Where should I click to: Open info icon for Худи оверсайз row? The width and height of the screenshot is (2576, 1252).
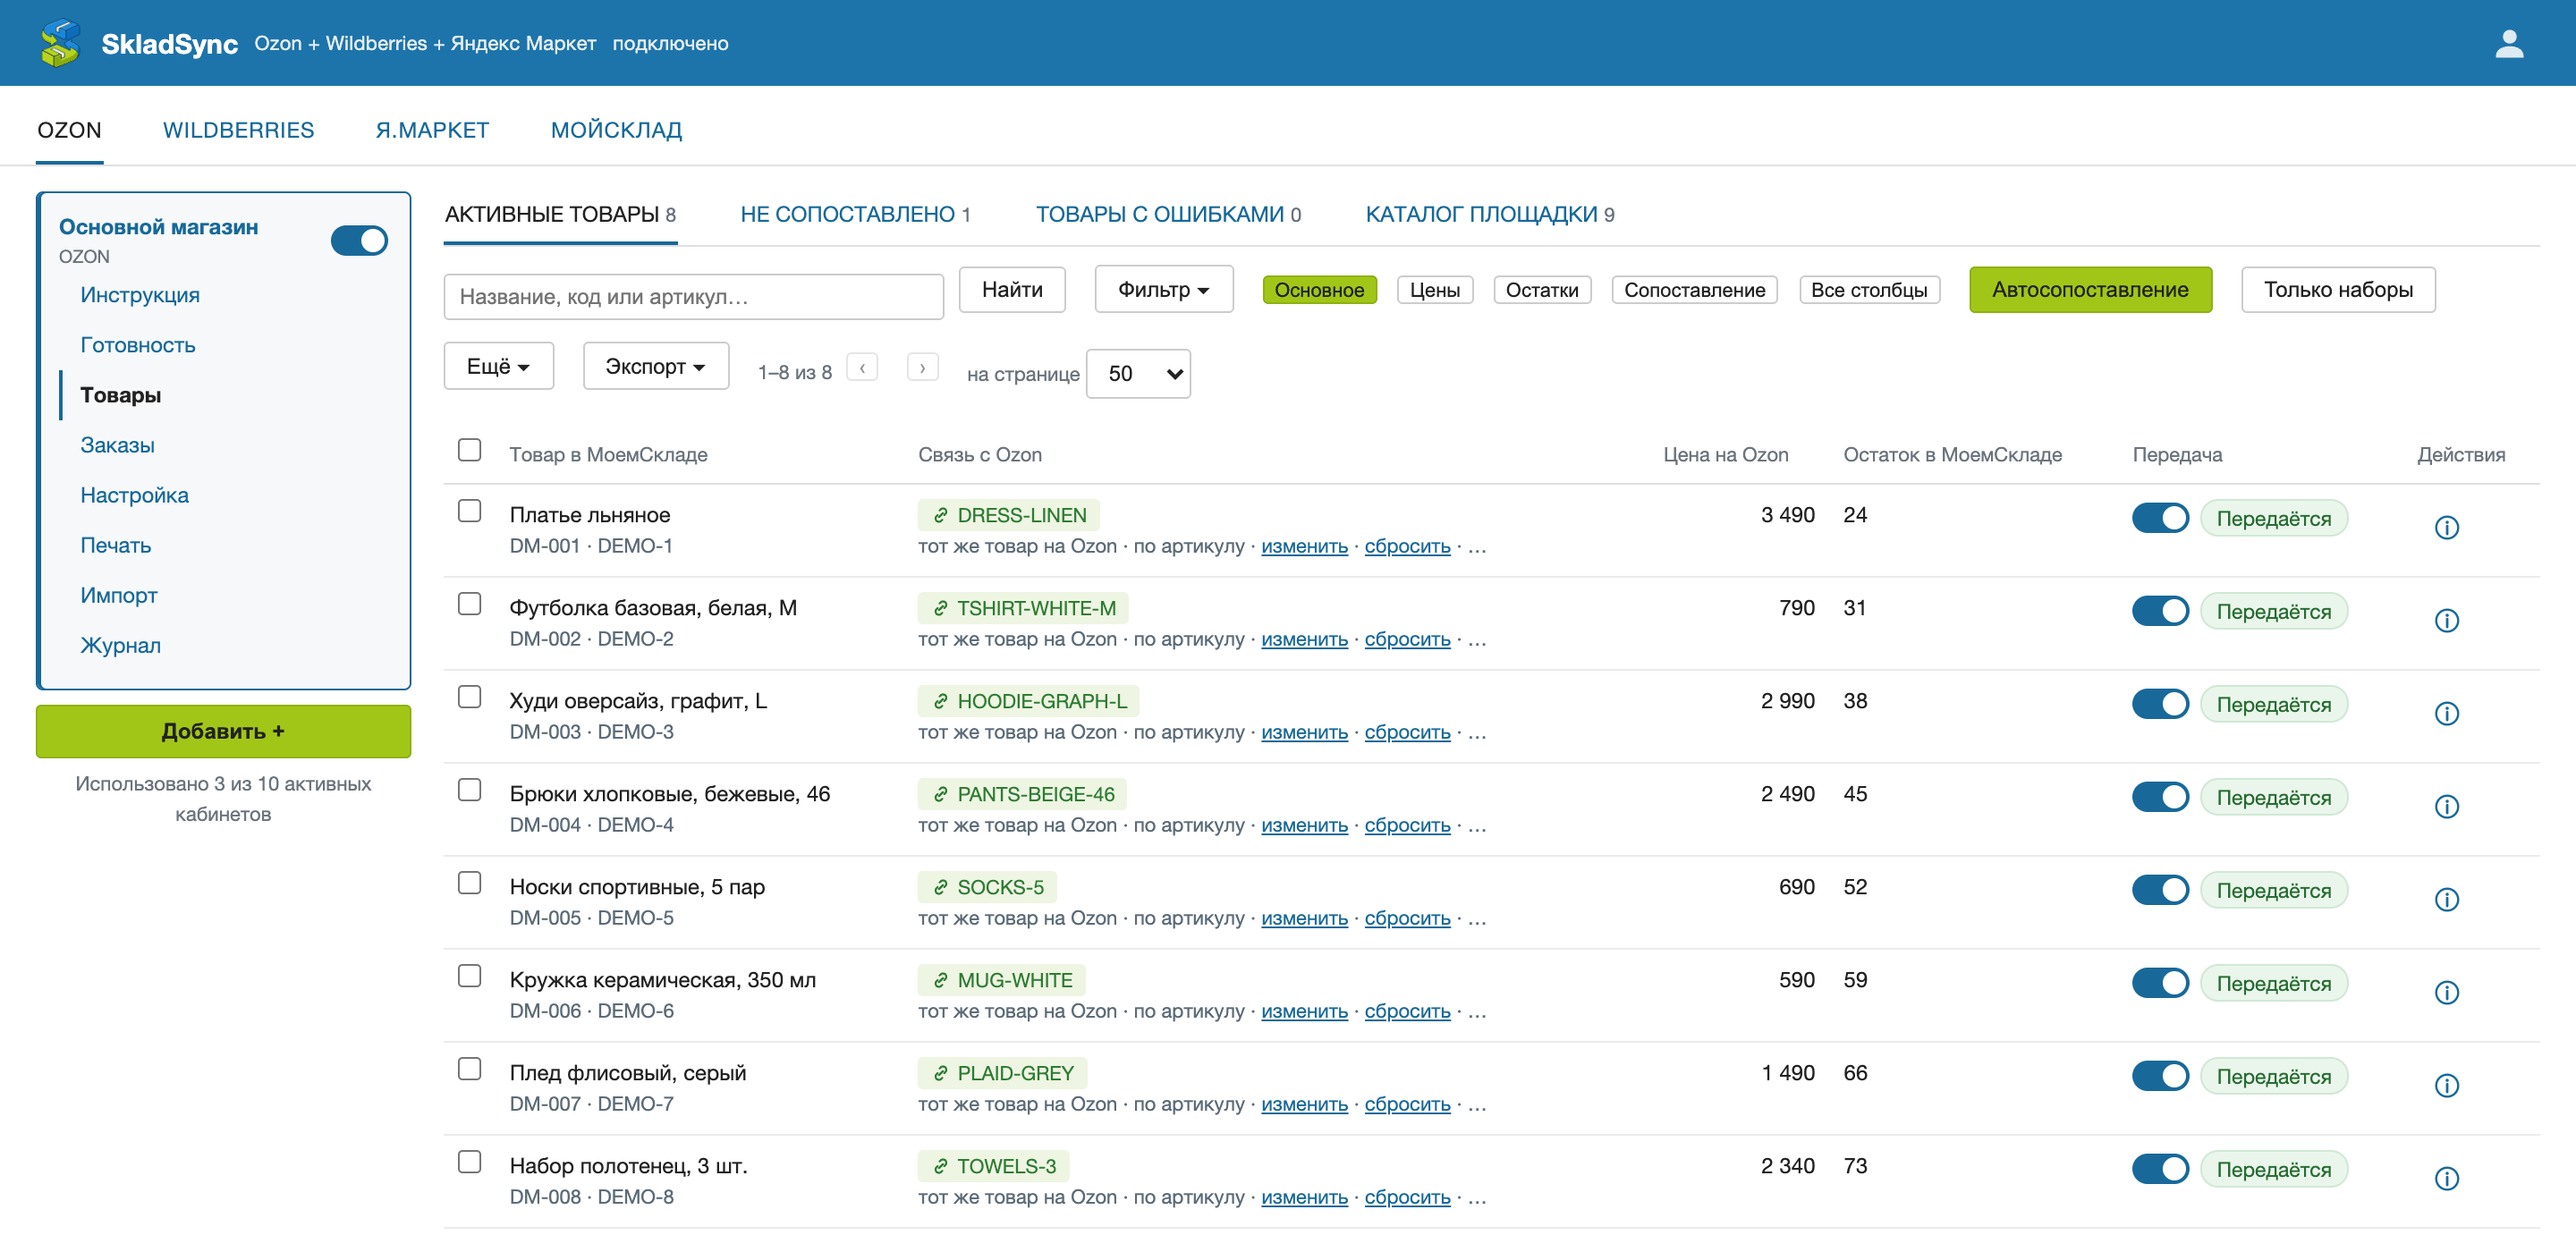pyautogui.click(x=2446, y=713)
